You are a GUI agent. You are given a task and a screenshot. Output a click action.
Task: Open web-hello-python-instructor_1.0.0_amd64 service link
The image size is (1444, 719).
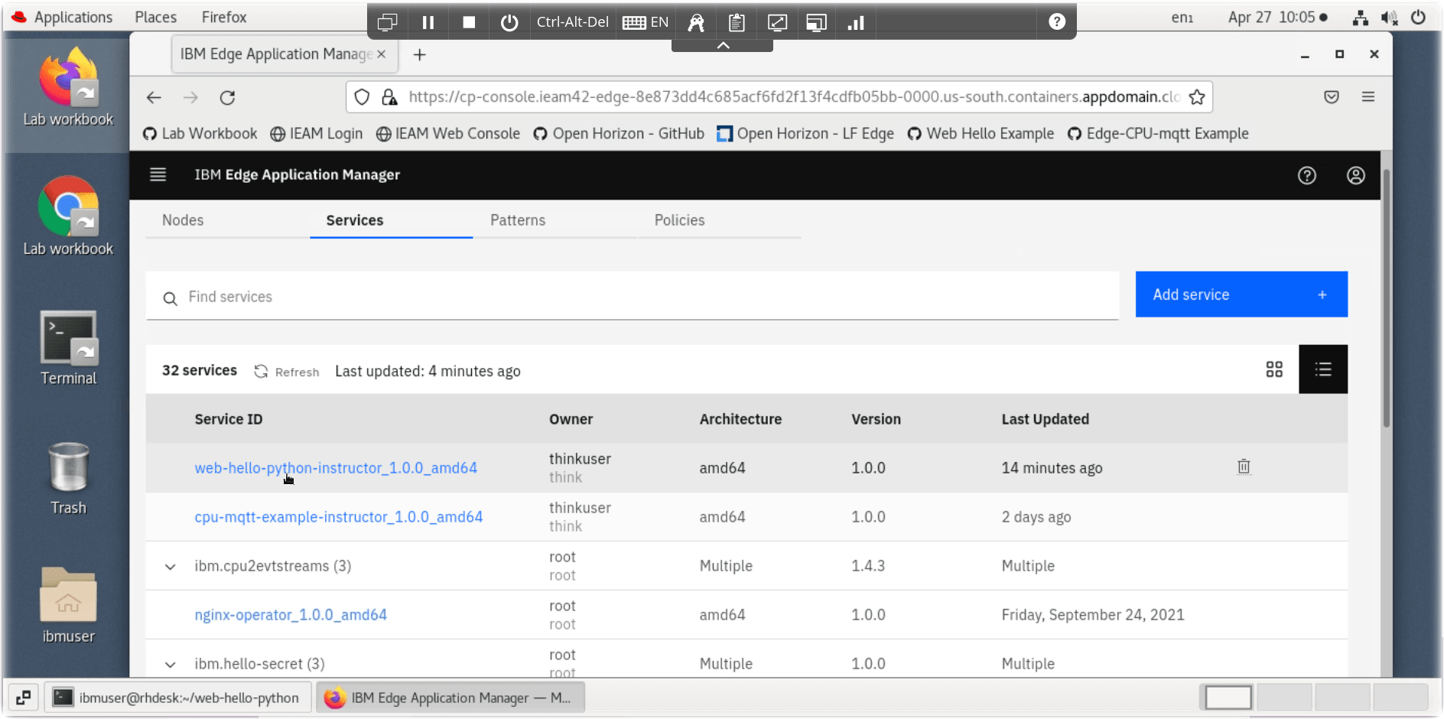336,468
